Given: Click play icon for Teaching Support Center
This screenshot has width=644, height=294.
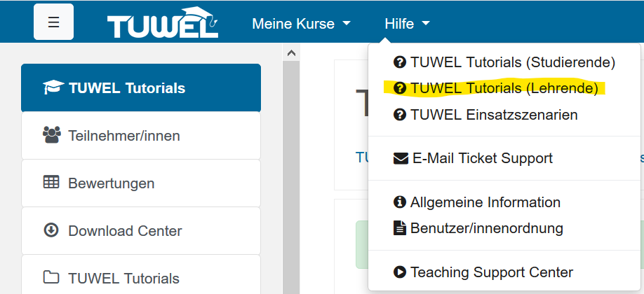Looking at the screenshot, I should (400, 272).
